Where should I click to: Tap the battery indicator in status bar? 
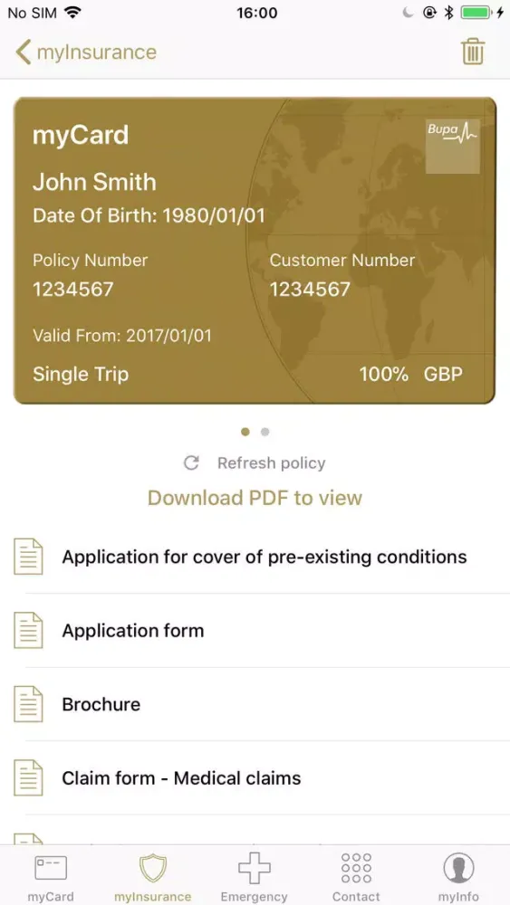[x=477, y=13]
